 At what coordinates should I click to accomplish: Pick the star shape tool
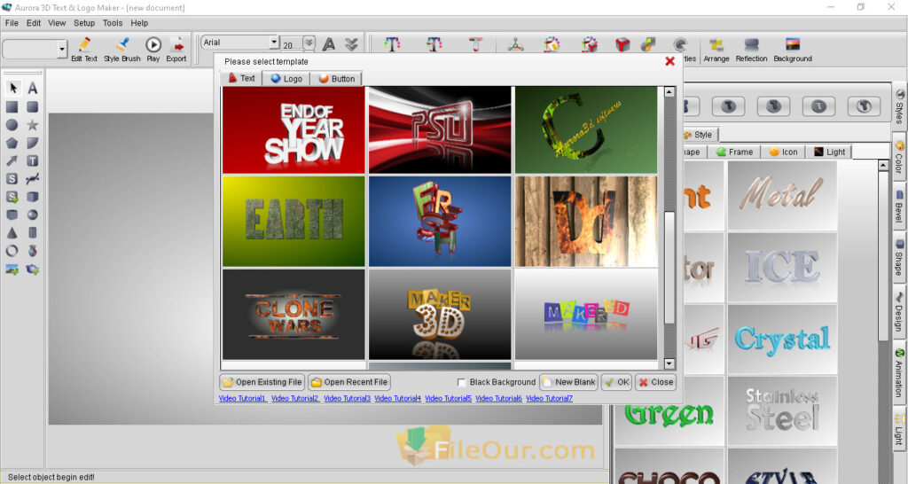point(33,124)
